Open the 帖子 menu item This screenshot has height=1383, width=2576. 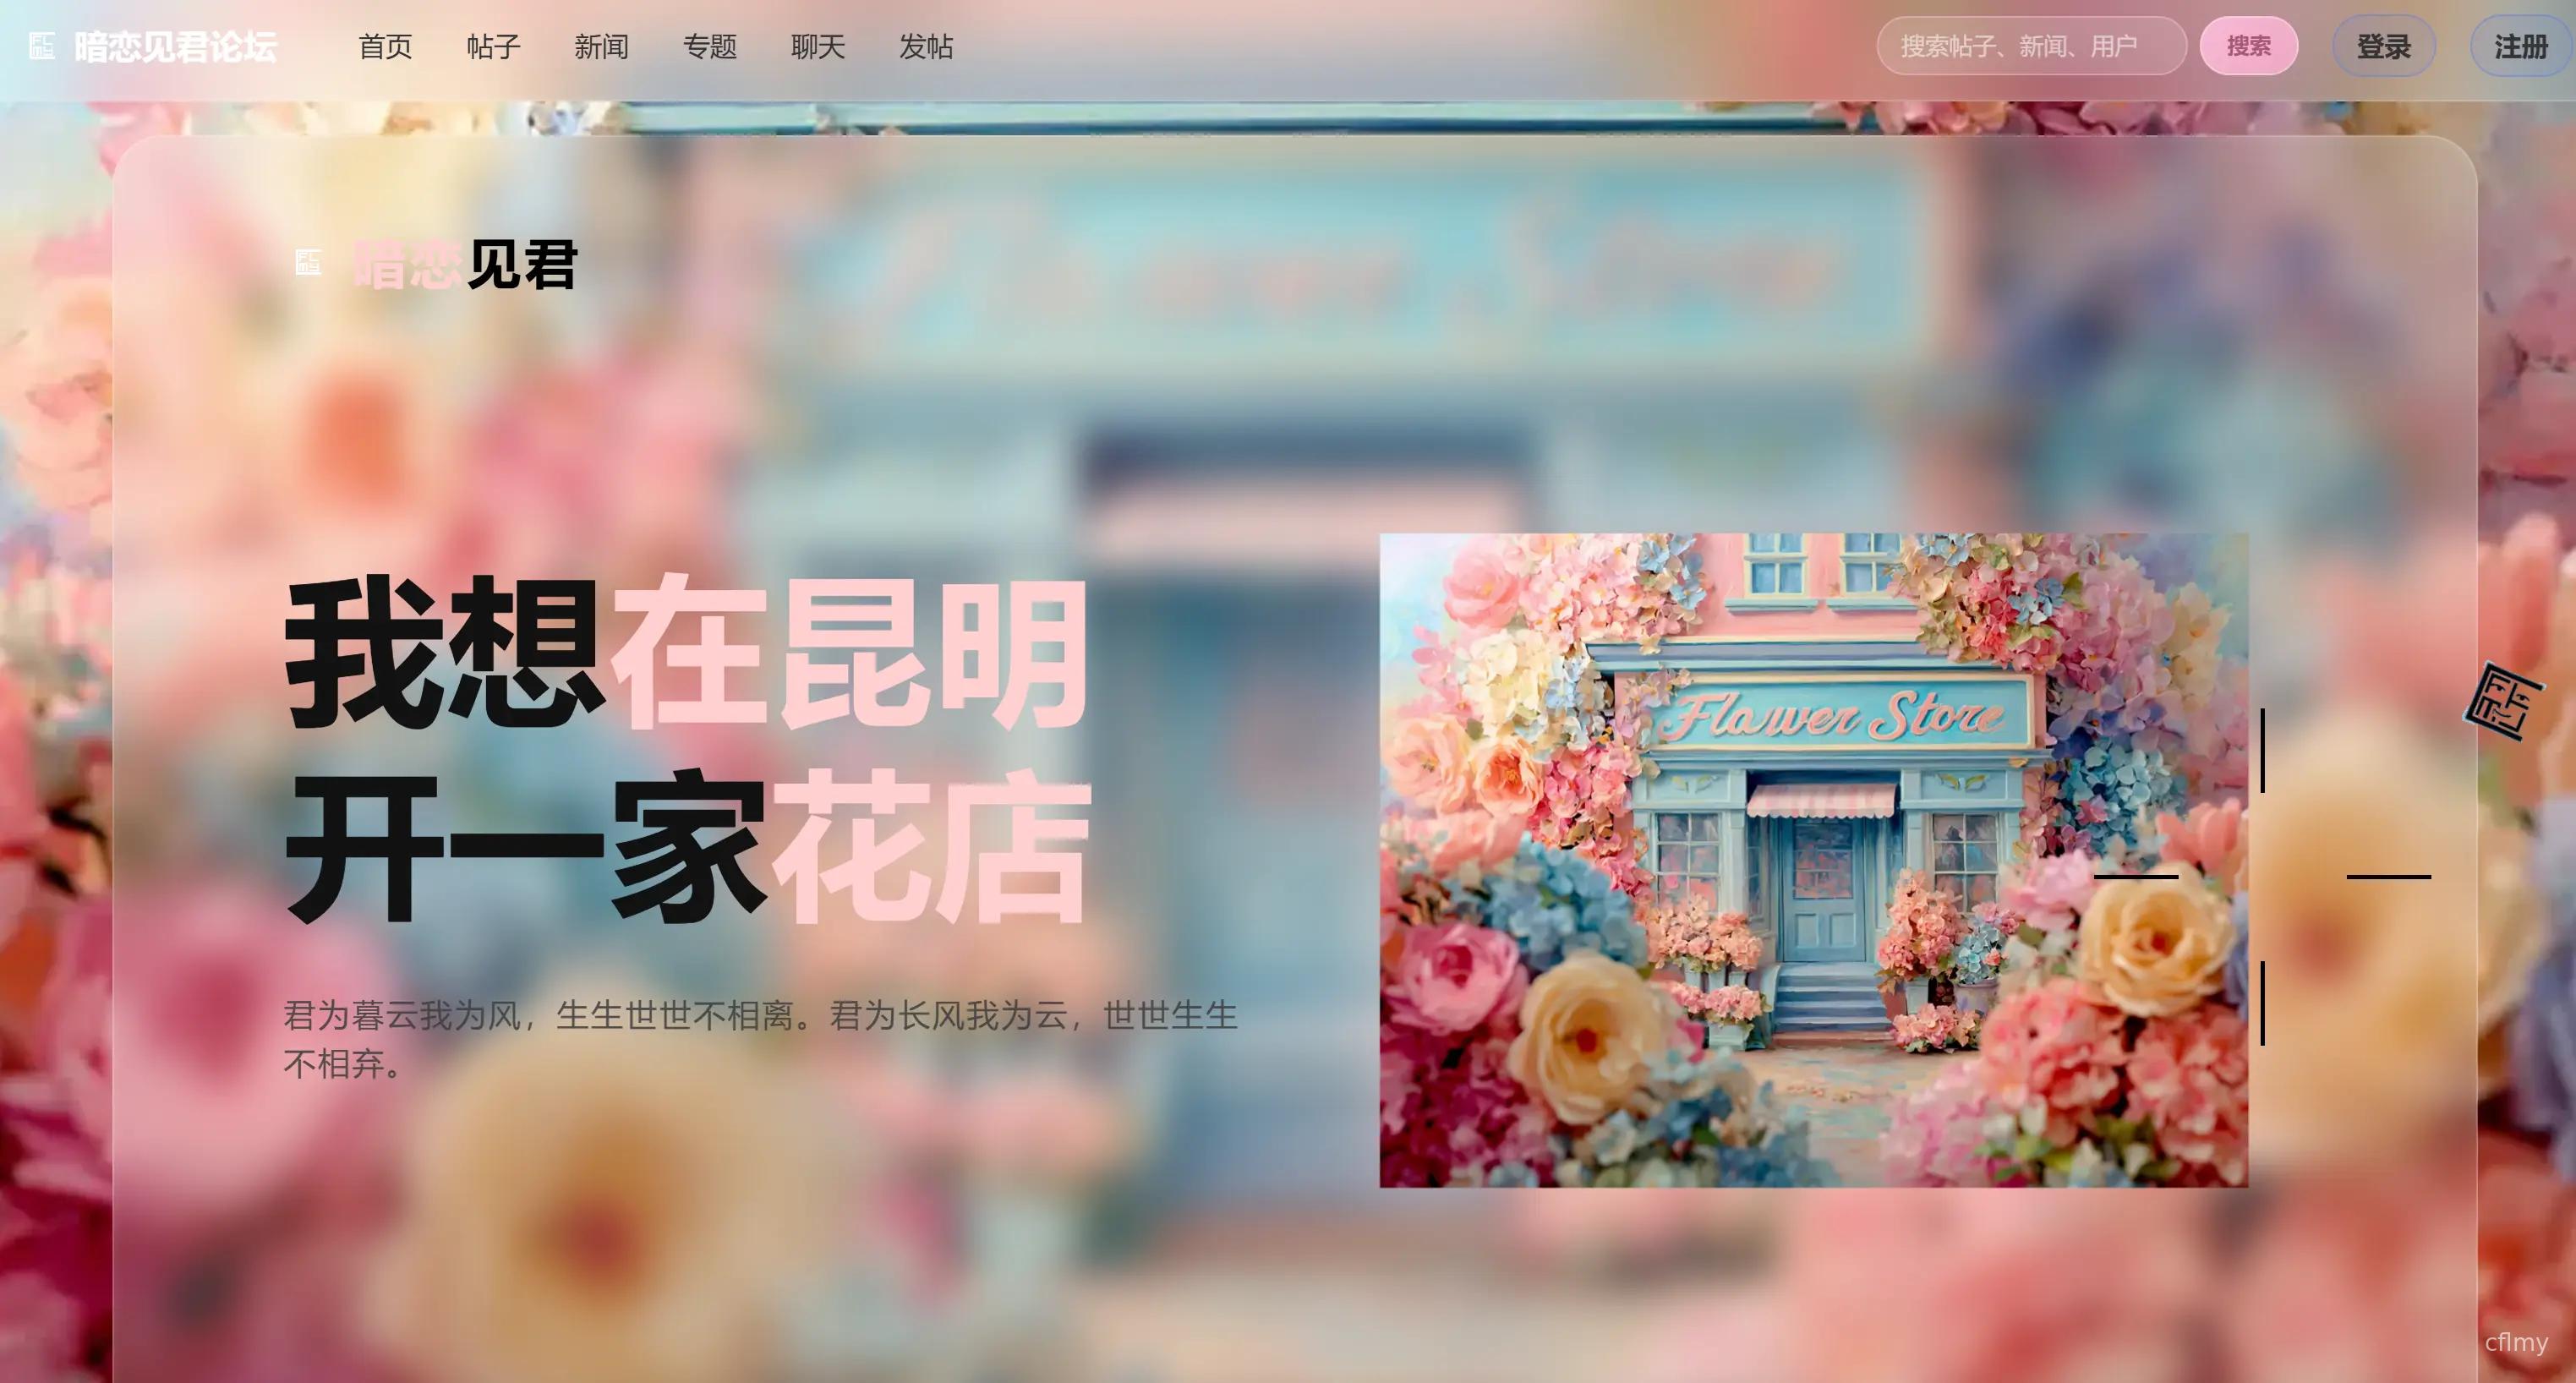[493, 47]
